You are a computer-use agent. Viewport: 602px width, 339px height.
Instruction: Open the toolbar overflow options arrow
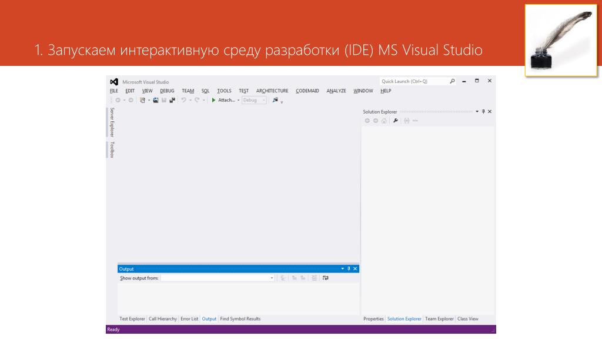(282, 102)
